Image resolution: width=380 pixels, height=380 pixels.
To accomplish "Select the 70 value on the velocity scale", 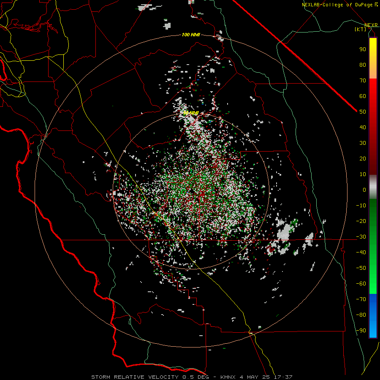I will pyautogui.click(x=363, y=81).
